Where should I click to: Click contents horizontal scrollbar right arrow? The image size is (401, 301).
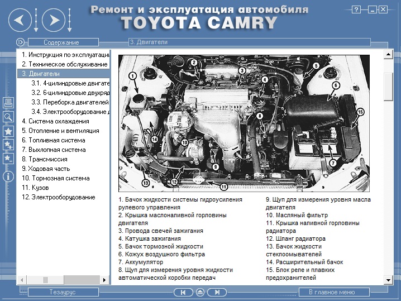point(104,280)
